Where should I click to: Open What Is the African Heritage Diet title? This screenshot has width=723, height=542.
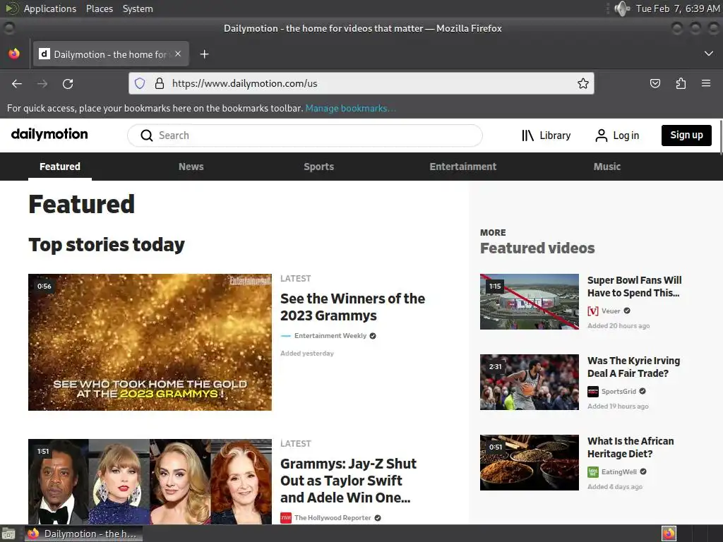click(x=631, y=447)
